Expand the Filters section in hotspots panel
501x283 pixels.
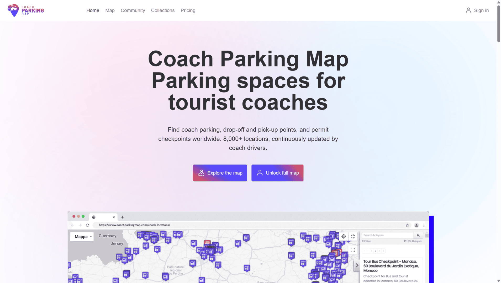(367, 241)
